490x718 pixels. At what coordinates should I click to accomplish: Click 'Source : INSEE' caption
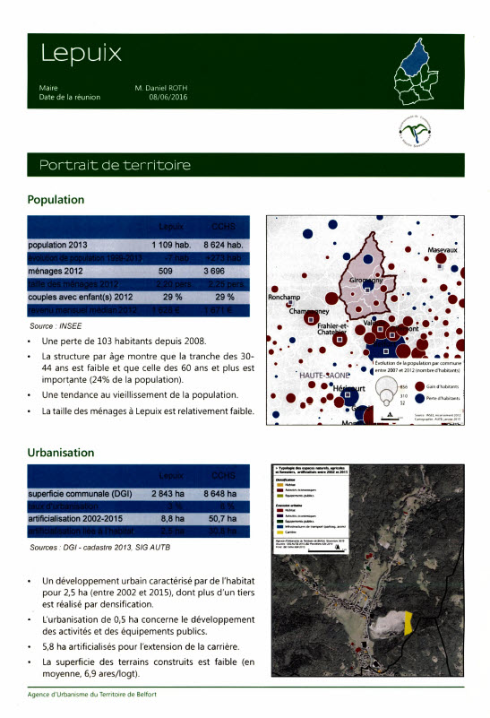tap(56, 326)
